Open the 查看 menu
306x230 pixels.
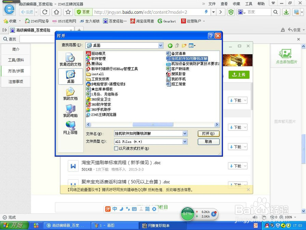pyautogui.click(x=224, y=4)
